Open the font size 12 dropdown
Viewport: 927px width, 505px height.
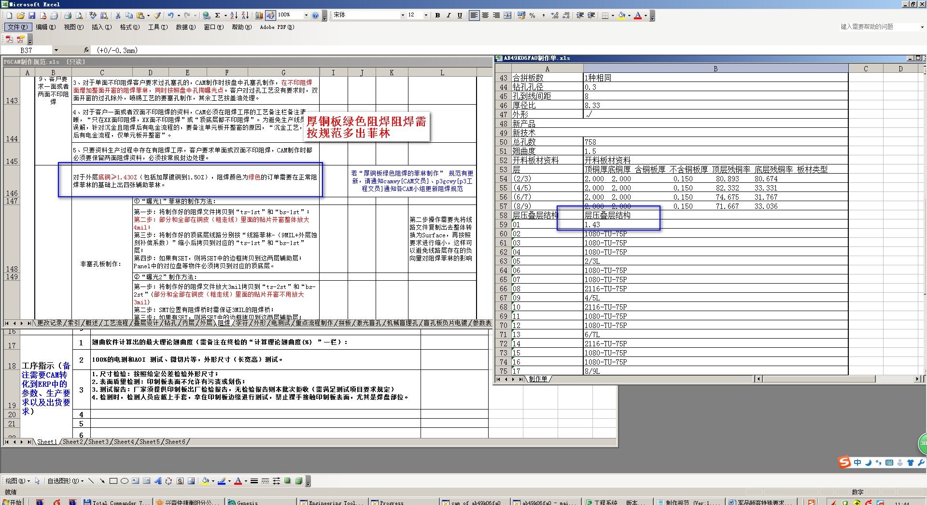tap(426, 15)
